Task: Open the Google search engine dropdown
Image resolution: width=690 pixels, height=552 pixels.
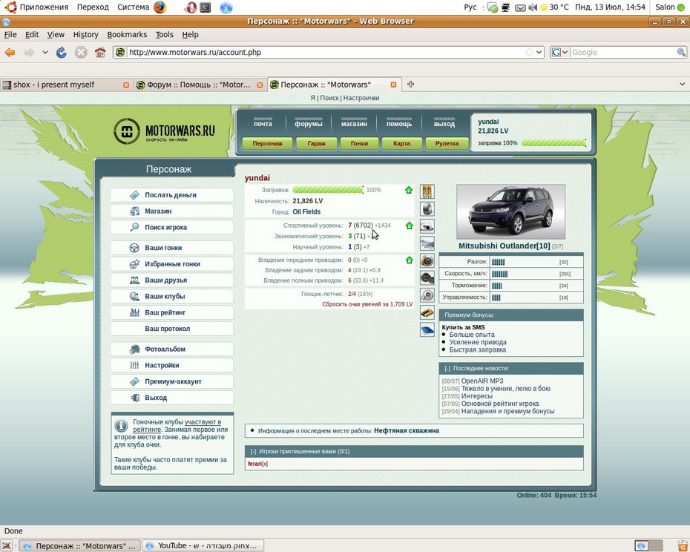Action: point(559,52)
